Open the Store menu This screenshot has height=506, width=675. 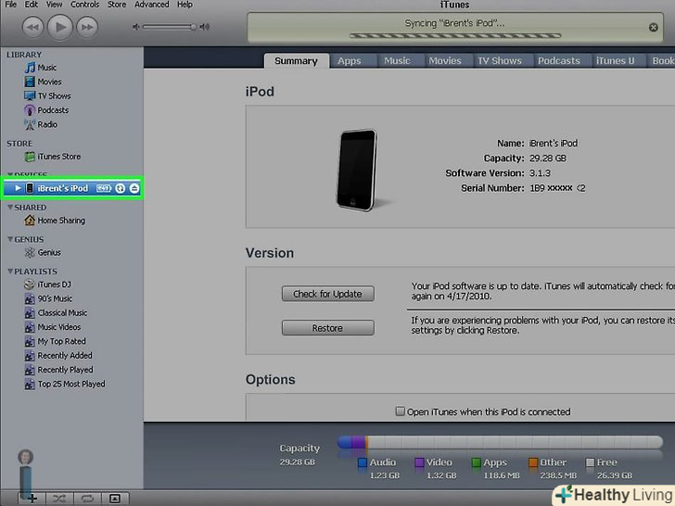tap(117, 5)
